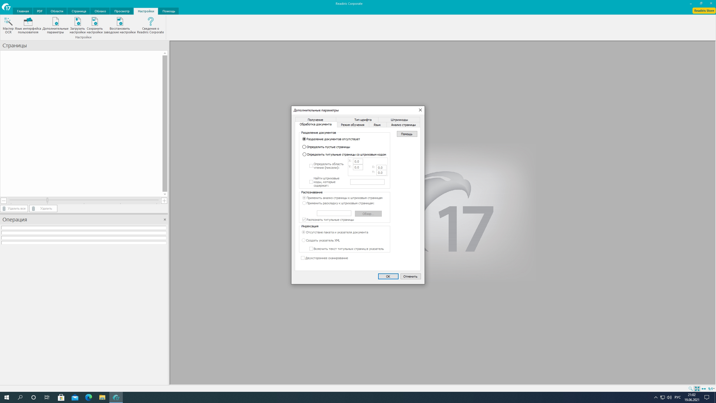Open the Анализ страницы tab
Image resolution: width=716 pixels, height=403 pixels.
coord(403,125)
